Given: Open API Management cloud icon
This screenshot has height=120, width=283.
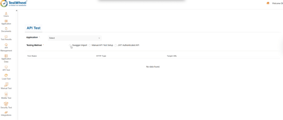Looking at the screenshot, I should pyautogui.click(x=6, y=45).
